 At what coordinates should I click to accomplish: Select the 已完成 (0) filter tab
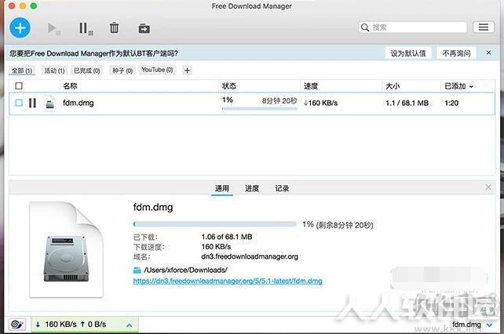click(87, 71)
